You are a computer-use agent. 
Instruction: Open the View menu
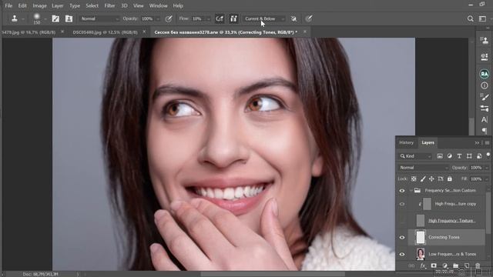pos(139,5)
